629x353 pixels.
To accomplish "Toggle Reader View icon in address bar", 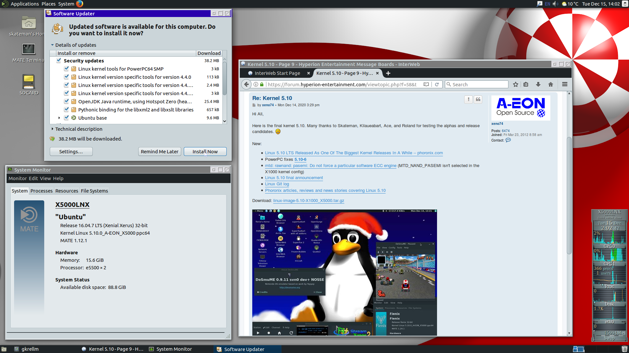I will (426, 84).
